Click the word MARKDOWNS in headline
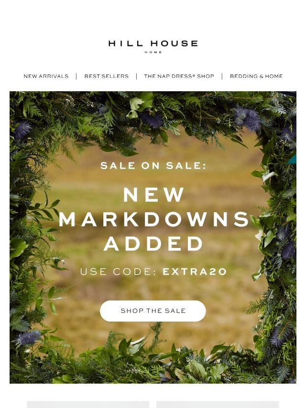Screen dimensions: 306x408 (153, 219)
